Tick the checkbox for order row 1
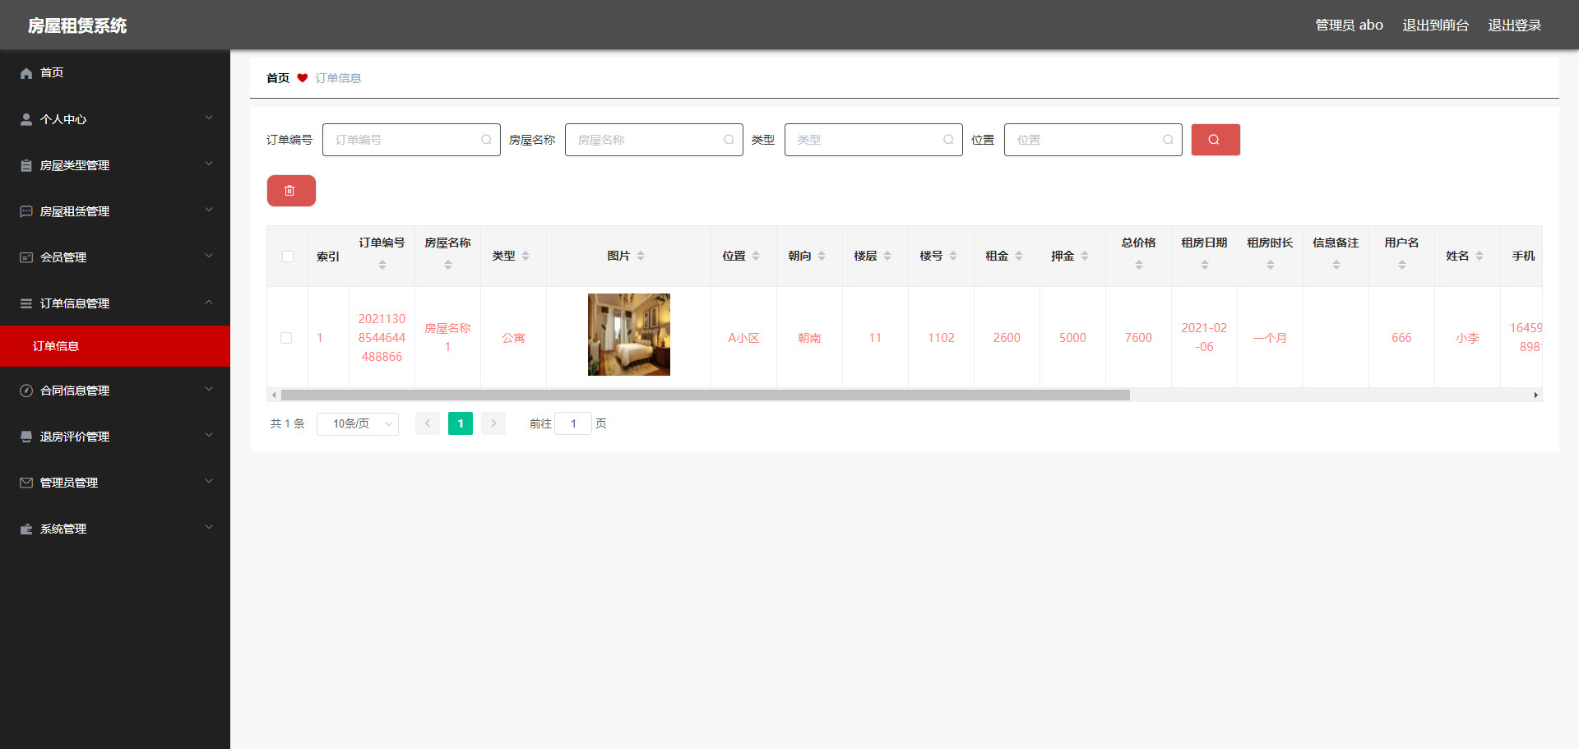 coord(286,338)
